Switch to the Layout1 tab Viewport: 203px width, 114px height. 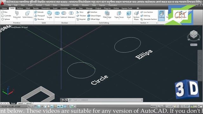(20, 103)
